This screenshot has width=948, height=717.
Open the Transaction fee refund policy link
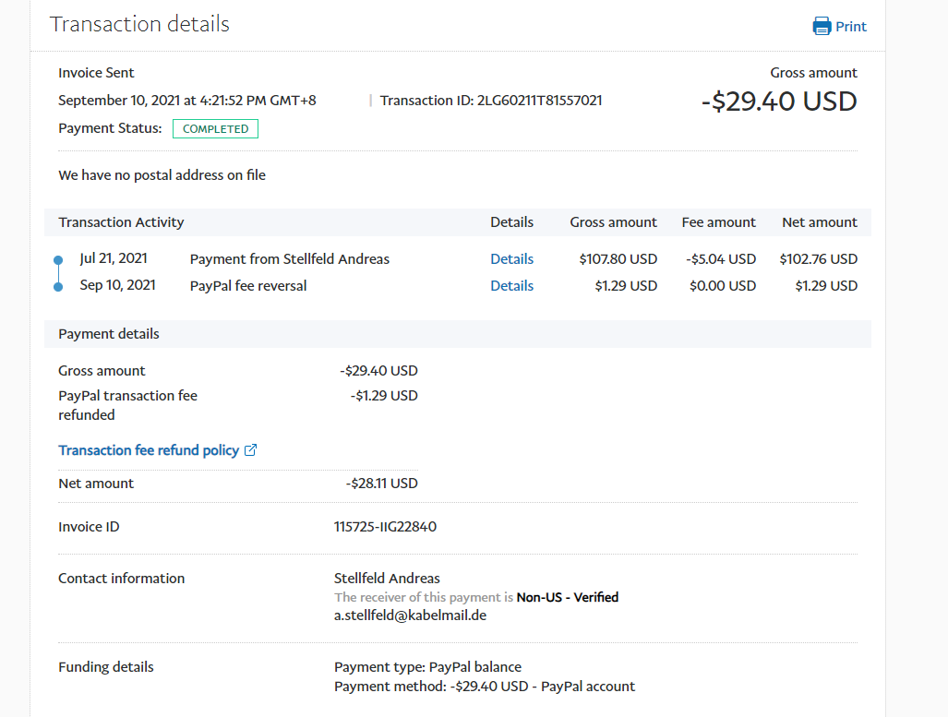click(x=149, y=450)
